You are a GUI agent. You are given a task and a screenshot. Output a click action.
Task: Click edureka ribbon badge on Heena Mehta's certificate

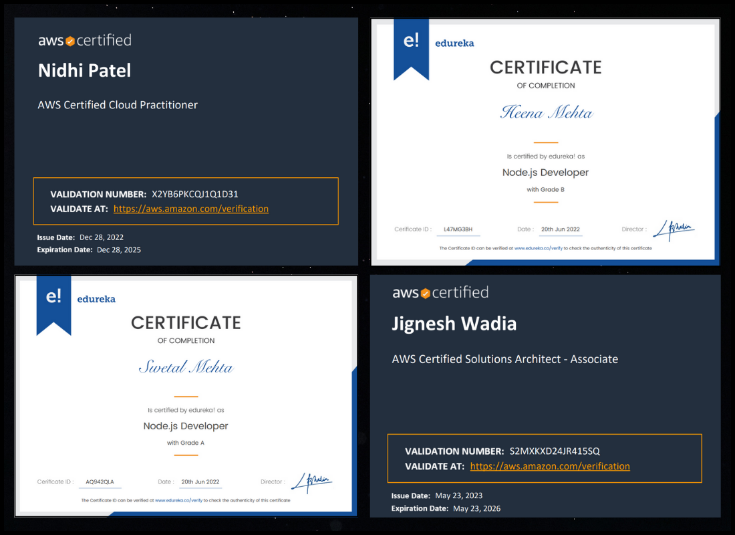(x=411, y=47)
